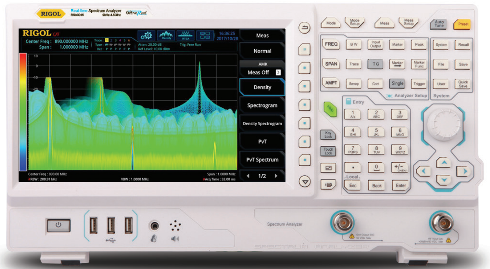490x269 pixels.
Task: Click the density color scale bar
Action: 23,112
